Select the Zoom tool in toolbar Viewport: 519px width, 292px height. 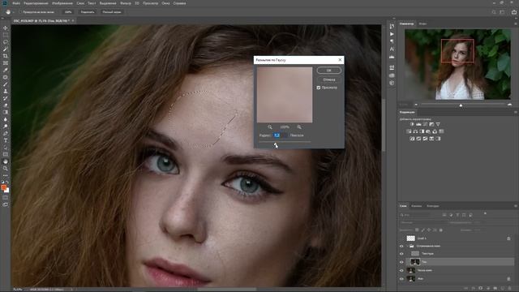pos(6,169)
